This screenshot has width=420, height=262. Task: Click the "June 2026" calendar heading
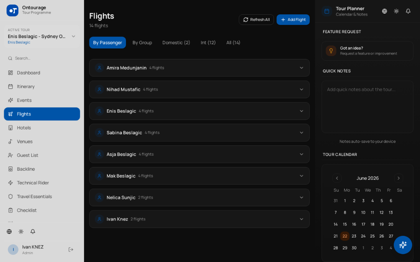(x=367, y=178)
